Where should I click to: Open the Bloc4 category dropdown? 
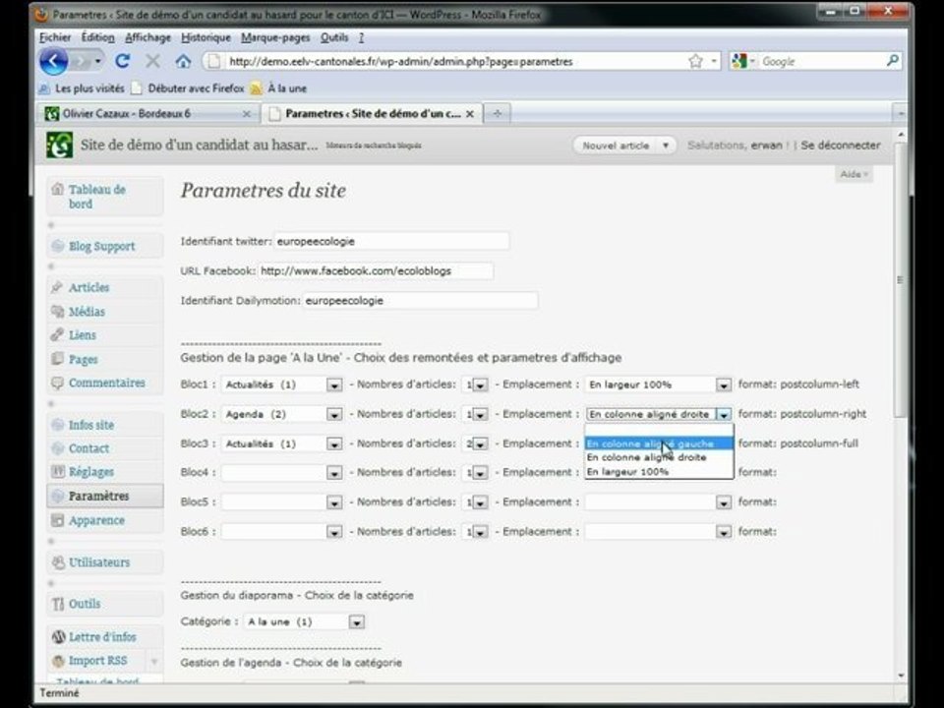[x=282, y=473]
